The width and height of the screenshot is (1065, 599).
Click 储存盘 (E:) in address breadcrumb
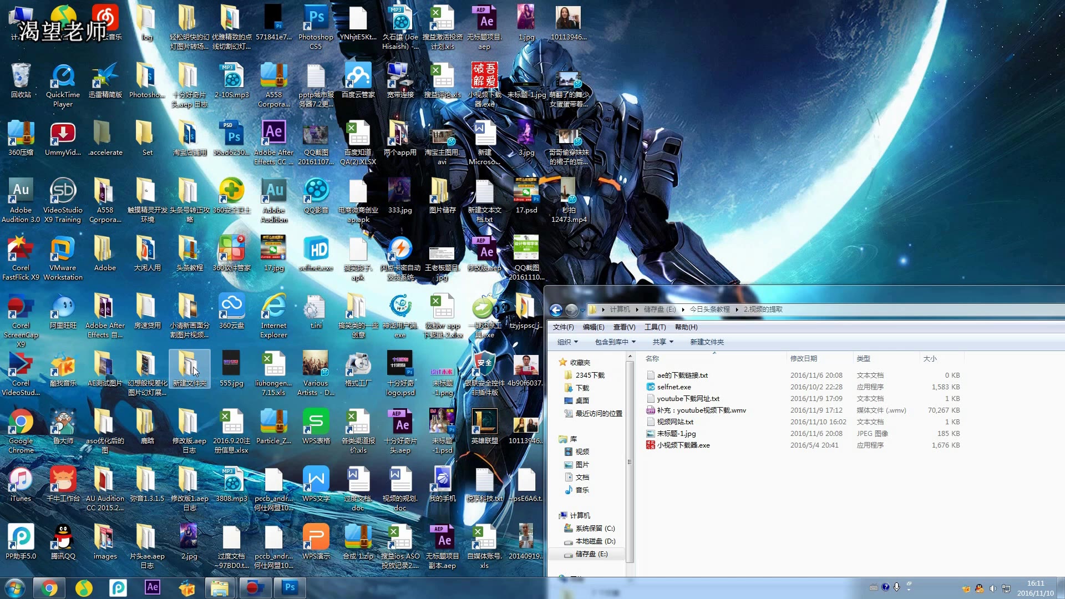coord(660,309)
